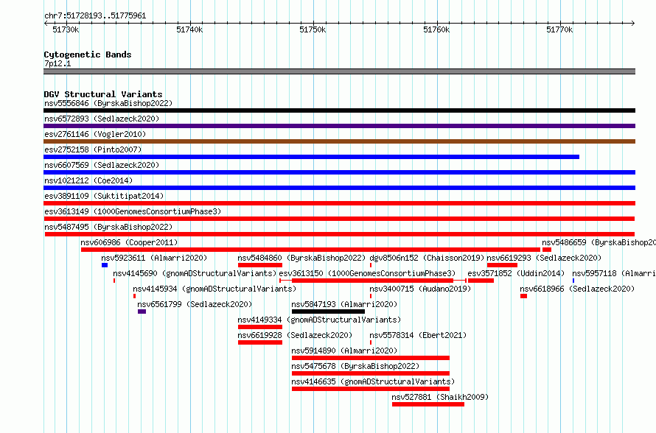Click the red nsv5484860 variant bar
This screenshot has width=656, height=433.
click(260, 265)
